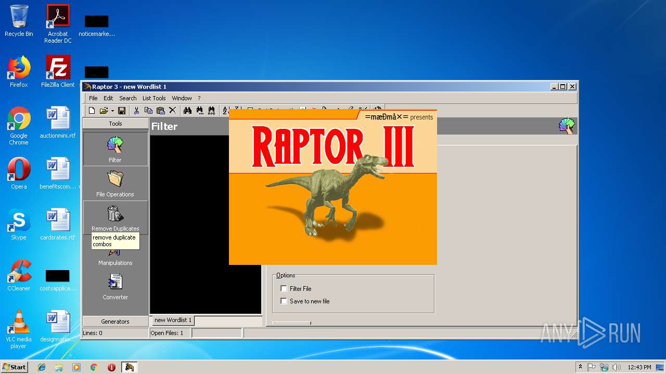The width and height of the screenshot is (666, 374).
Task: Select the CCleaner desktop icon
Action: (19, 275)
